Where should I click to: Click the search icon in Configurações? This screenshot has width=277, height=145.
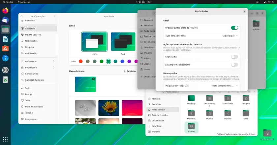pyautogui.click(x=21, y=16)
